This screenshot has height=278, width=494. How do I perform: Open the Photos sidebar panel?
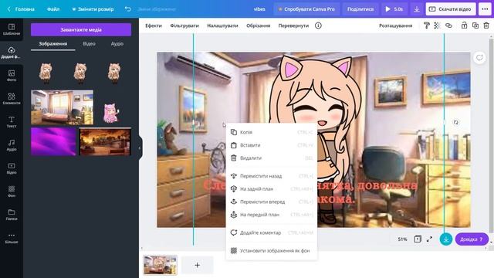pos(12,76)
